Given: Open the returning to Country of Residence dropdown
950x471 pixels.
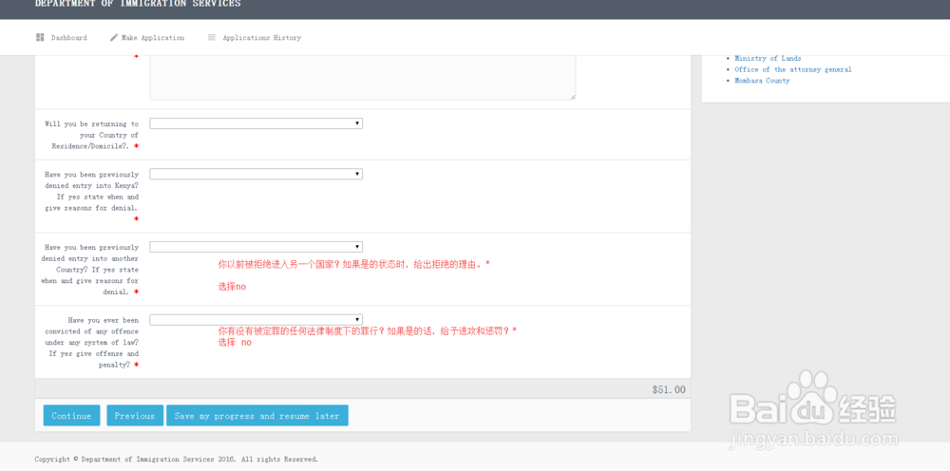Looking at the screenshot, I should 256,123.
